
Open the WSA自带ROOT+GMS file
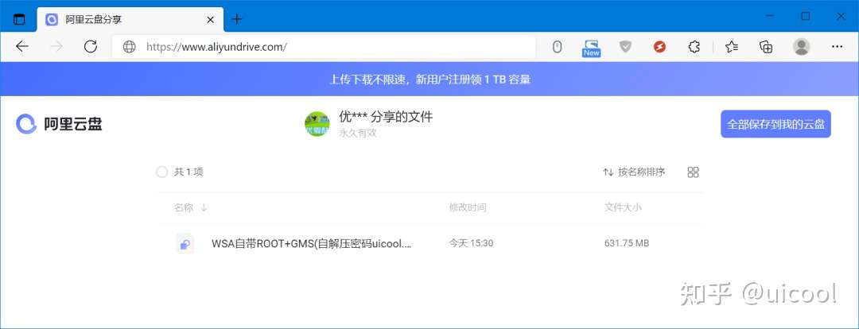coord(312,244)
